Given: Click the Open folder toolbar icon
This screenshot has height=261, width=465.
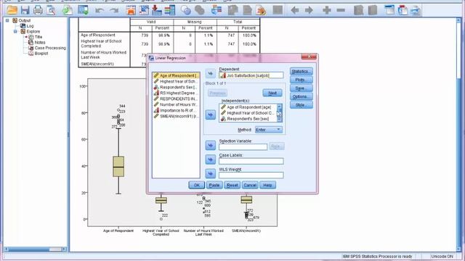Looking at the screenshot, I should pyautogui.click(x=12, y=10).
